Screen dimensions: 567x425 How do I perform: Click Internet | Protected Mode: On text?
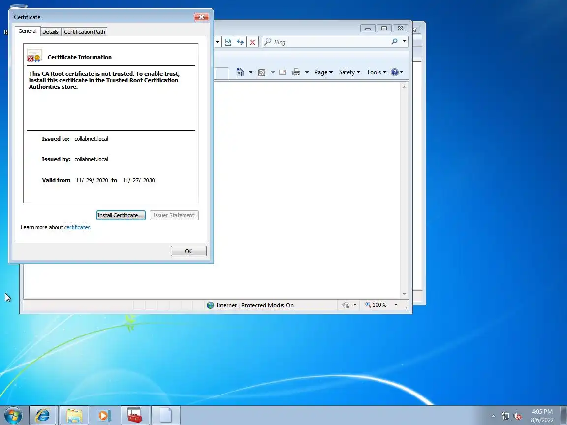click(x=255, y=305)
